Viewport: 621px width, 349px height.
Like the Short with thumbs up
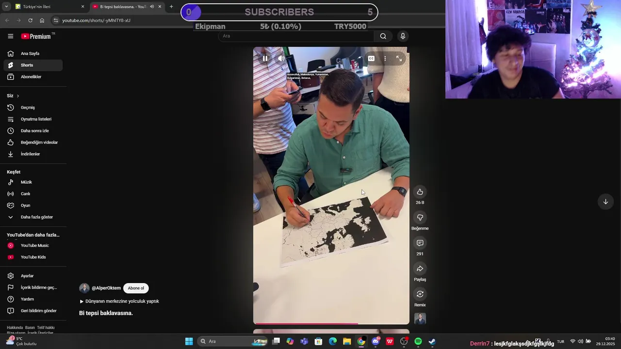point(420,192)
